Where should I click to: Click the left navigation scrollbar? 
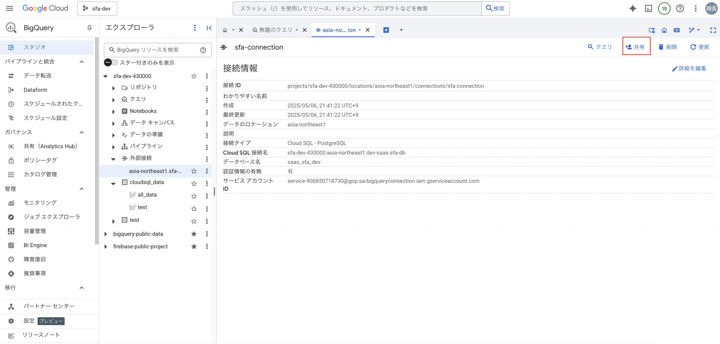[97, 140]
